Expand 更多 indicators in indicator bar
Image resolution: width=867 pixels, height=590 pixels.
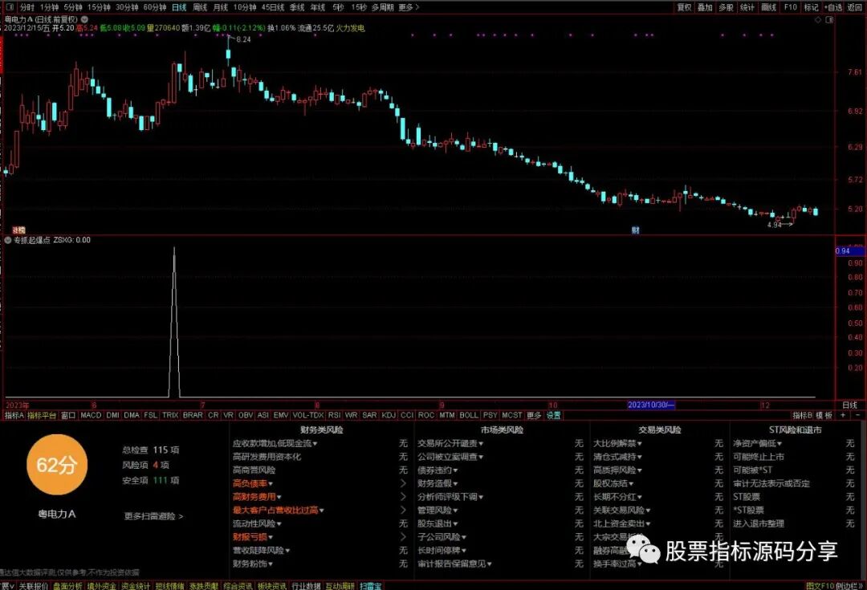tap(534, 415)
